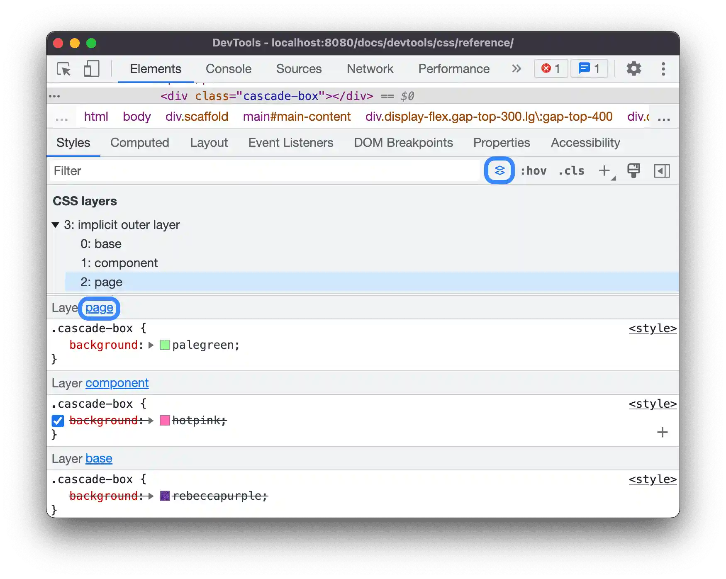Open the Computed styles tab

[x=139, y=143]
